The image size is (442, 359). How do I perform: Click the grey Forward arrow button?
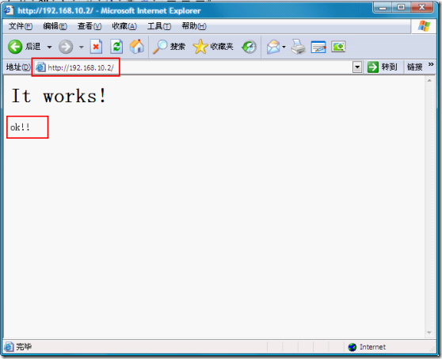pos(66,47)
